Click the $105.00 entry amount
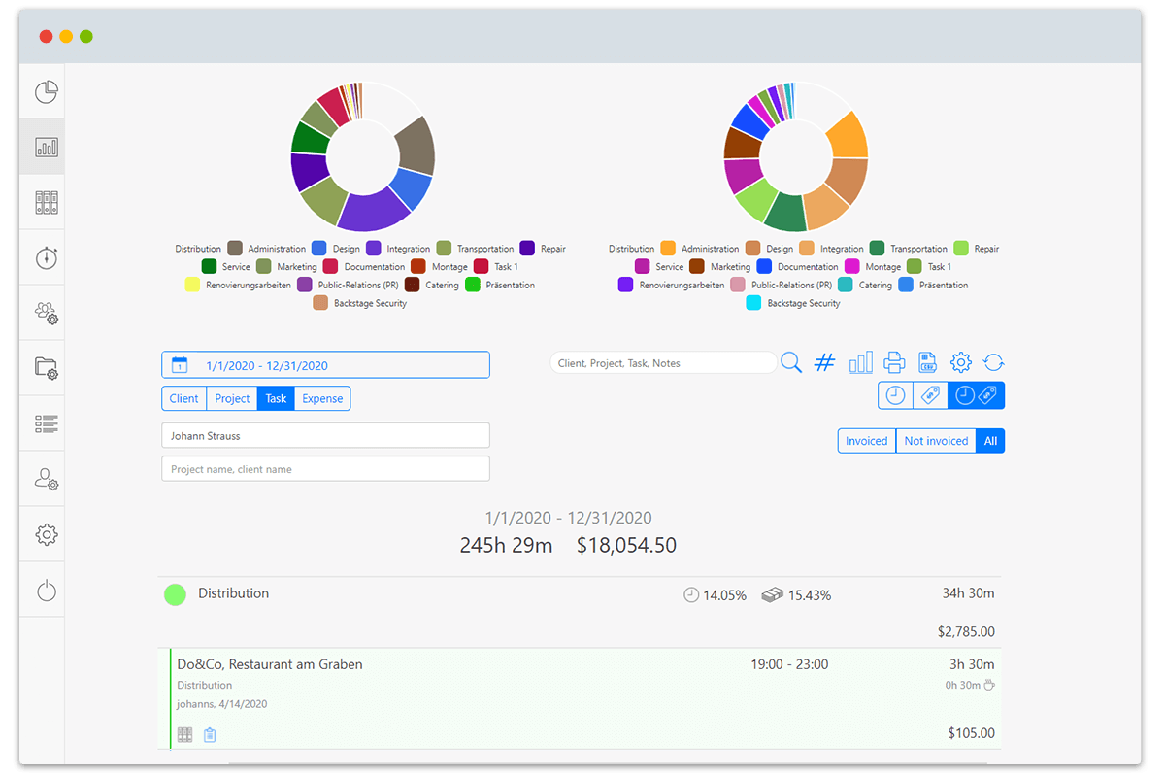Image resolution: width=1165 pixels, height=777 pixels. (972, 733)
